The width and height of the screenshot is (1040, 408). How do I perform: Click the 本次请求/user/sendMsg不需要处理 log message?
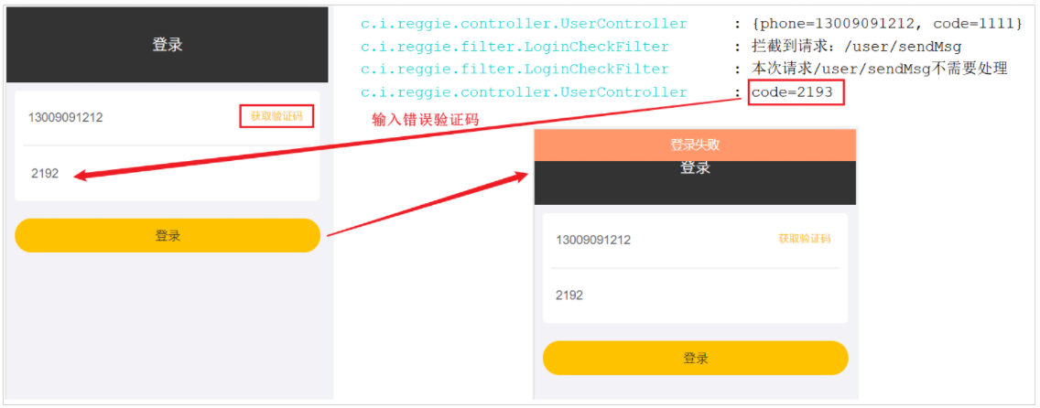pos(880,70)
